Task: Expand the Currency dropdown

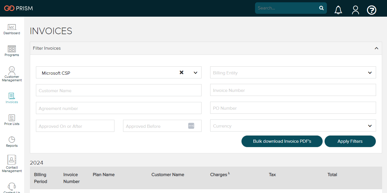Action: click(x=370, y=126)
